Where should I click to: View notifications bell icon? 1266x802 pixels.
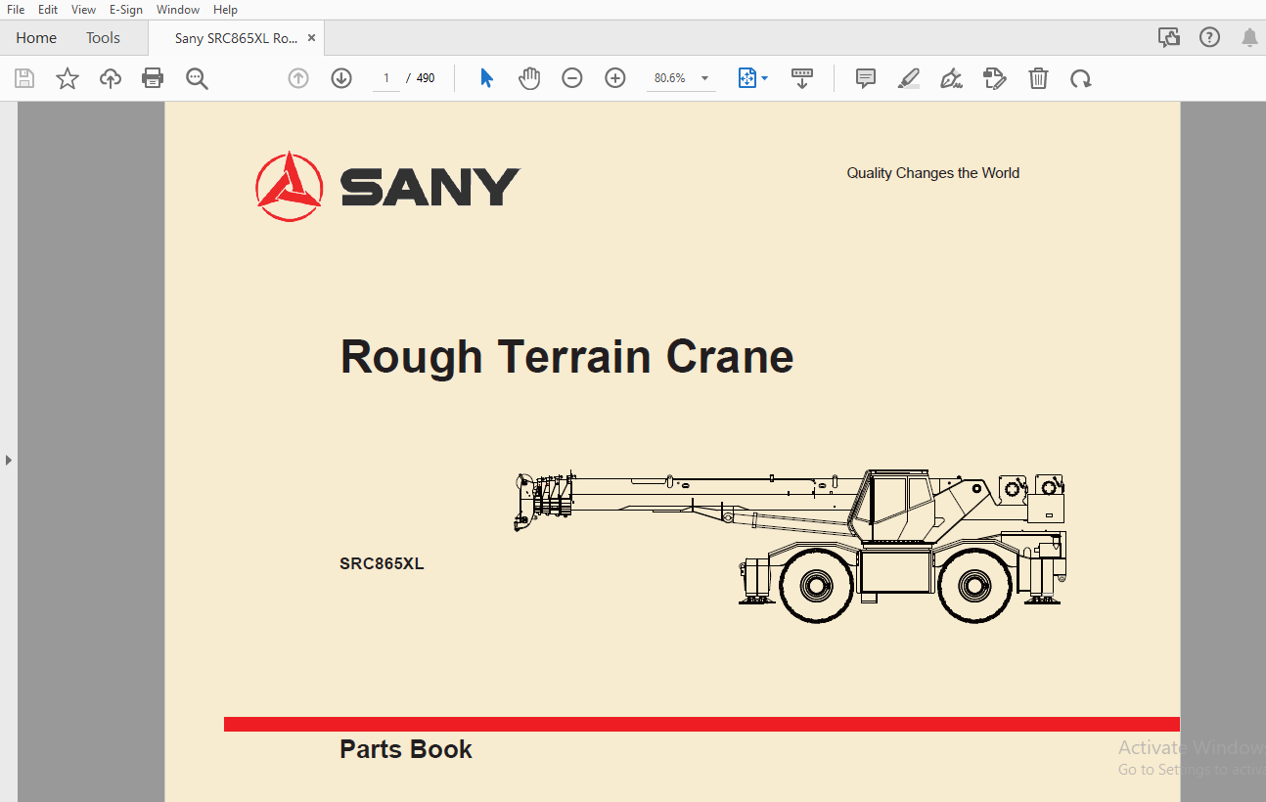(x=1249, y=38)
